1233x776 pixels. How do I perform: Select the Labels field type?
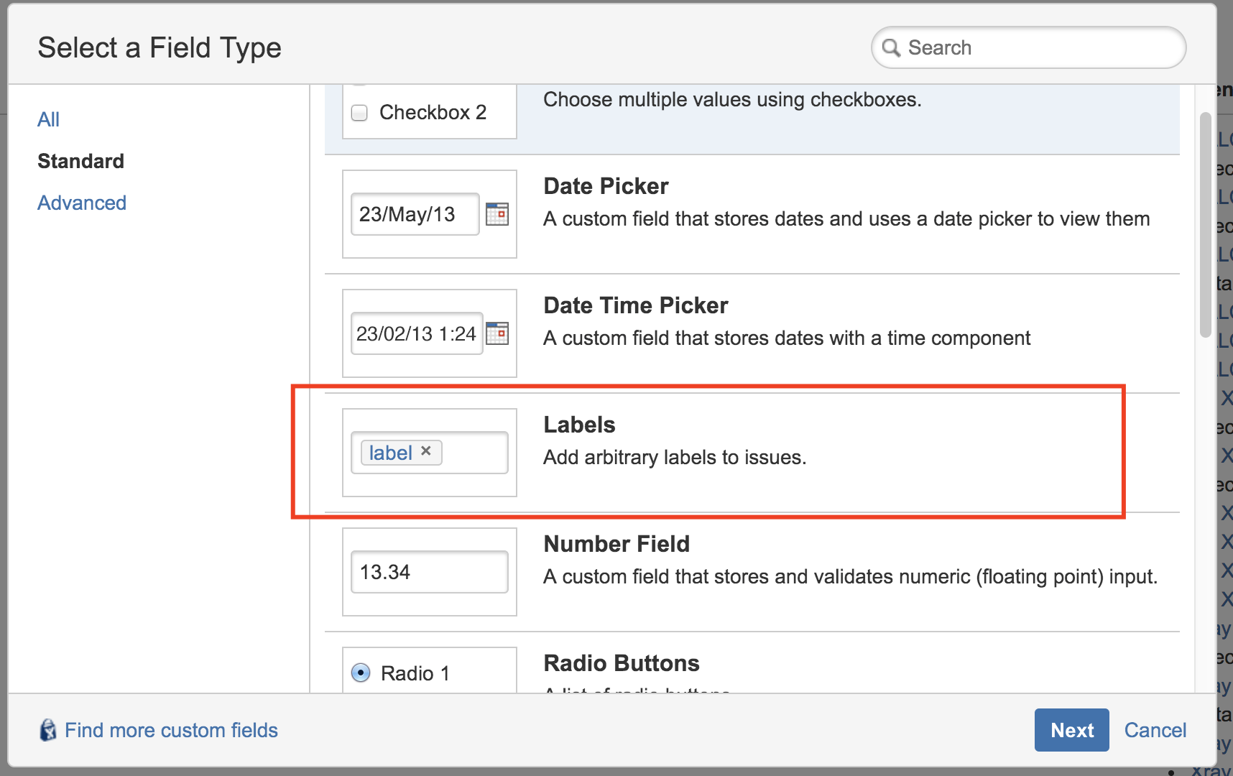[579, 424]
